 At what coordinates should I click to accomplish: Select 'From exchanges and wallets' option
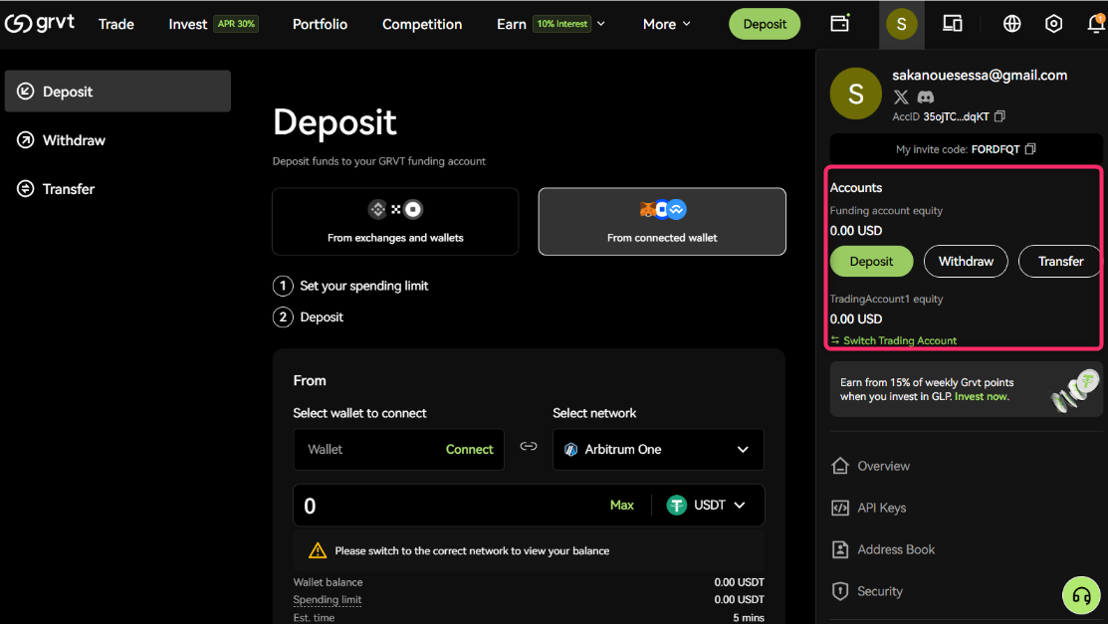pos(395,221)
